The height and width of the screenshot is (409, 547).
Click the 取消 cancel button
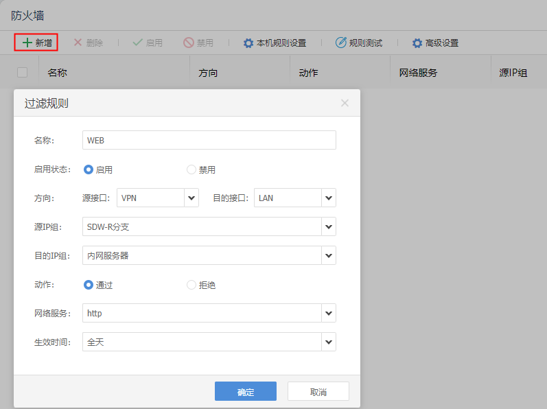coord(318,391)
